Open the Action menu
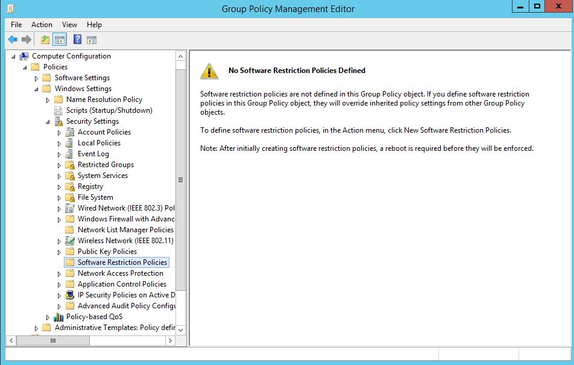 pos(42,25)
